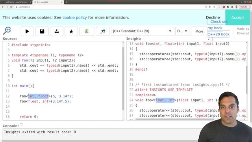Close the C++ Insights browser tab

[62, 2]
